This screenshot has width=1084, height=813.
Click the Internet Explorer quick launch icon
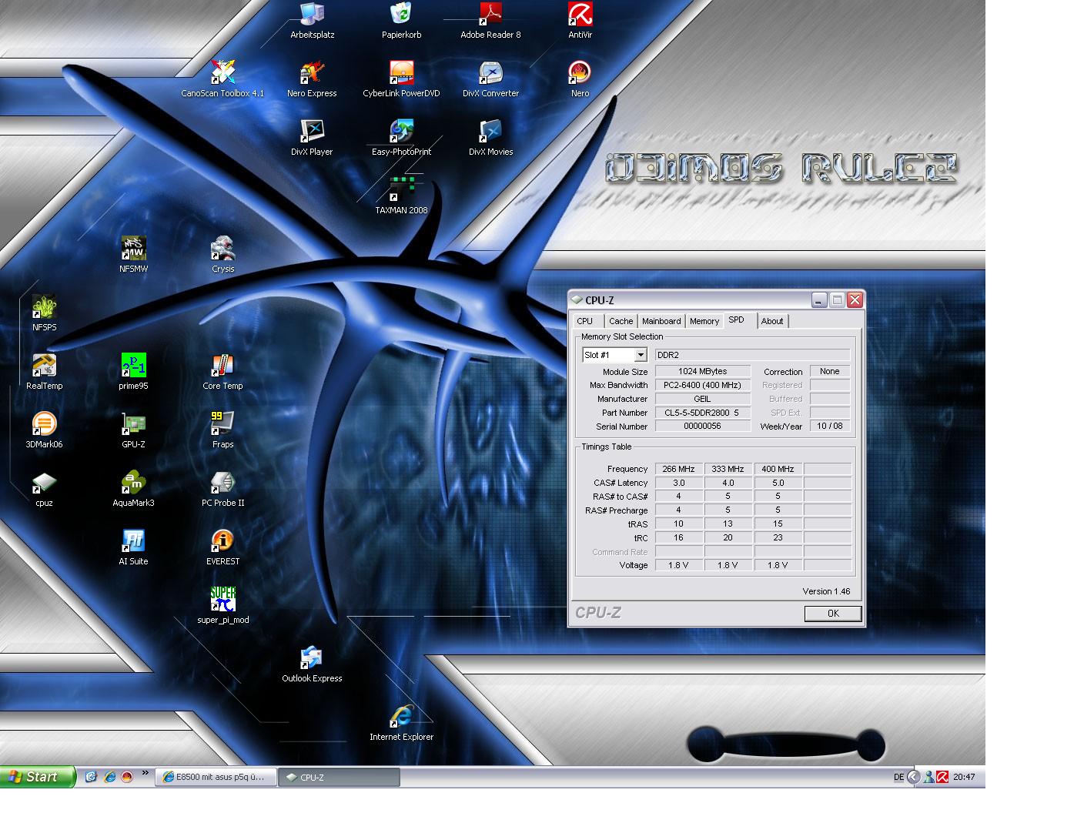109,778
